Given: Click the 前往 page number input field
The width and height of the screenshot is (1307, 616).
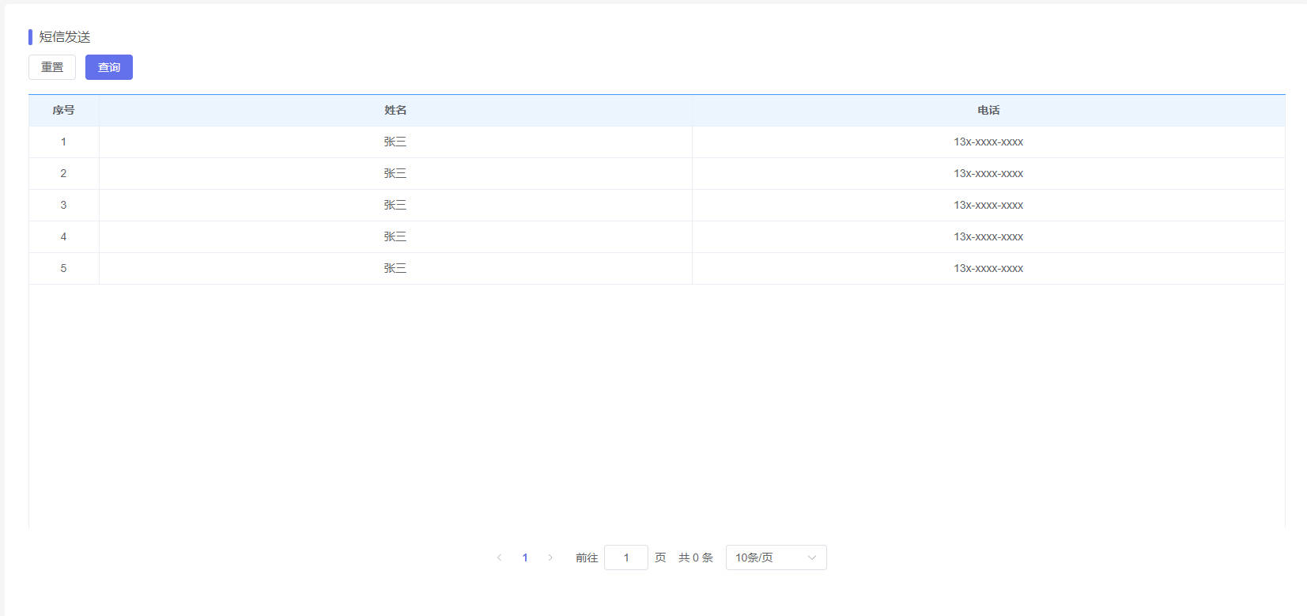Looking at the screenshot, I should point(626,557).
